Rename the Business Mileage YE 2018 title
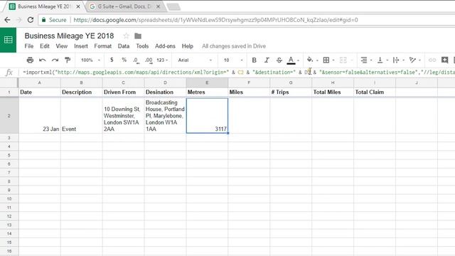Viewport: 455px width, 256px height. coord(69,36)
